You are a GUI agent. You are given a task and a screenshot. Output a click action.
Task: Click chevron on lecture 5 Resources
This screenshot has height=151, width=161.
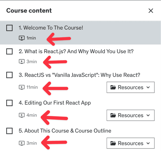click(148, 143)
